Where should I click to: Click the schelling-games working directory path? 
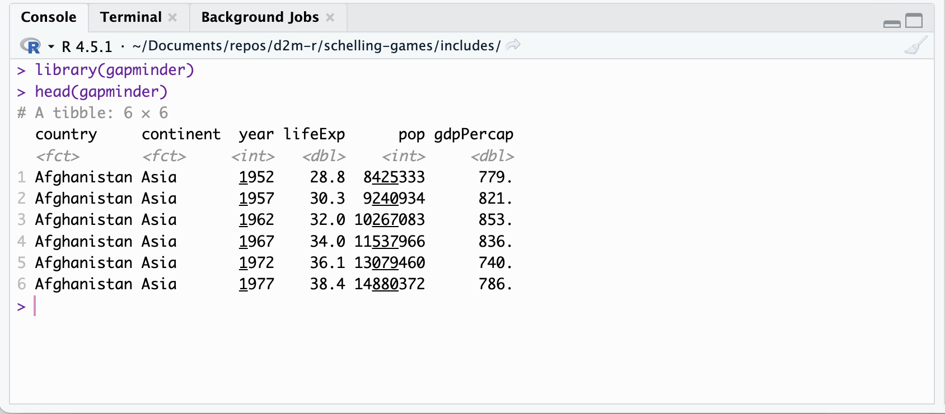(x=316, y=46)
